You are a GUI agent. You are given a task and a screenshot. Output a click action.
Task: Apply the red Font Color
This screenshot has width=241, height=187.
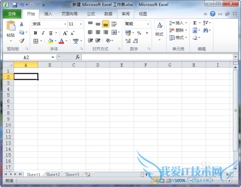coord(61,41)
